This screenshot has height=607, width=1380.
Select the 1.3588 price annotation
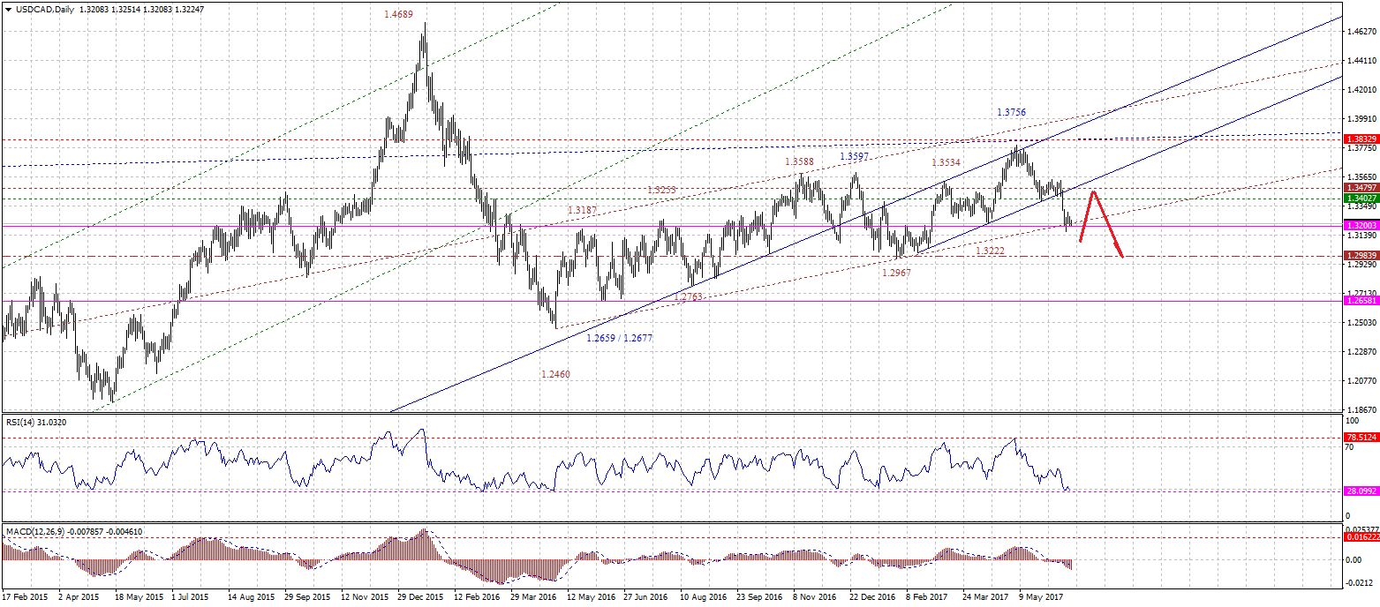[799, 162]
